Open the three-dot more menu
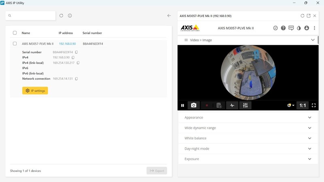 coord(314,28)
